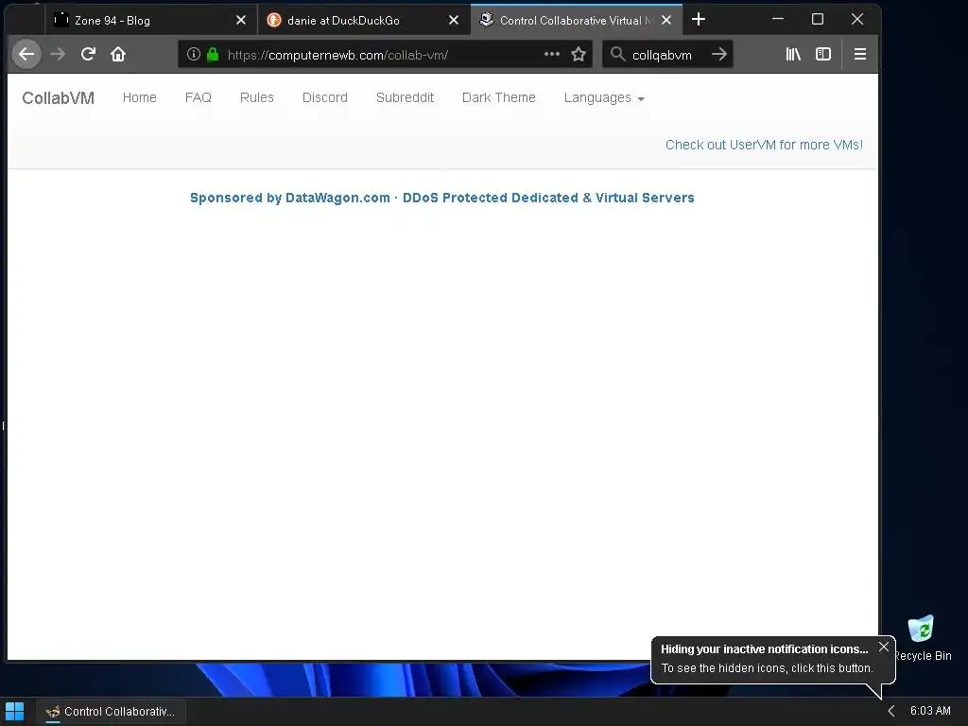The width and height of the screenshot is (968, 726).
Task: Open the Sponsored by DataWagon.com link
Action: [442, 198]
